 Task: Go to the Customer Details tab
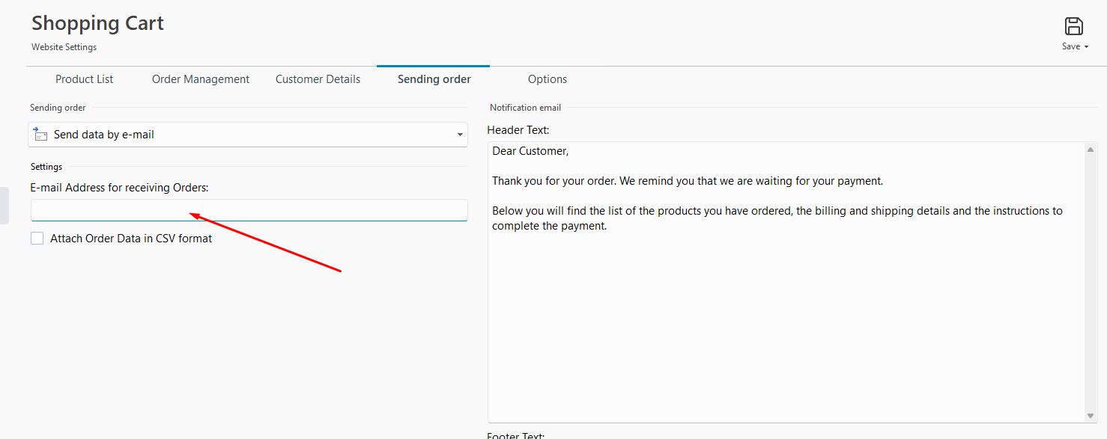point(318,79)
